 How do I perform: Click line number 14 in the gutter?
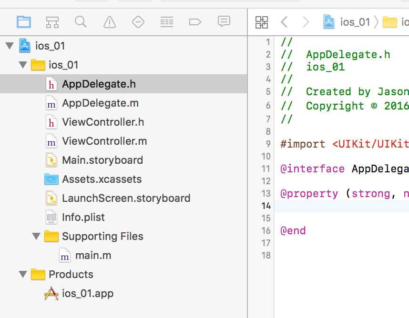(266, 206)
